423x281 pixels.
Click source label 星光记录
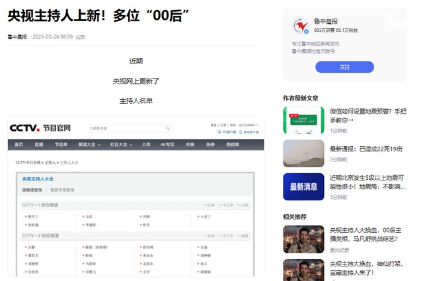(339, 250)
